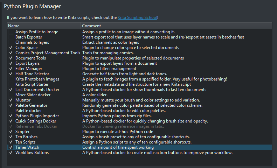The image size is (277, 168).
Task: Select the 'Last Documents Docker' plugin name
Action: (x=37, y=90)
